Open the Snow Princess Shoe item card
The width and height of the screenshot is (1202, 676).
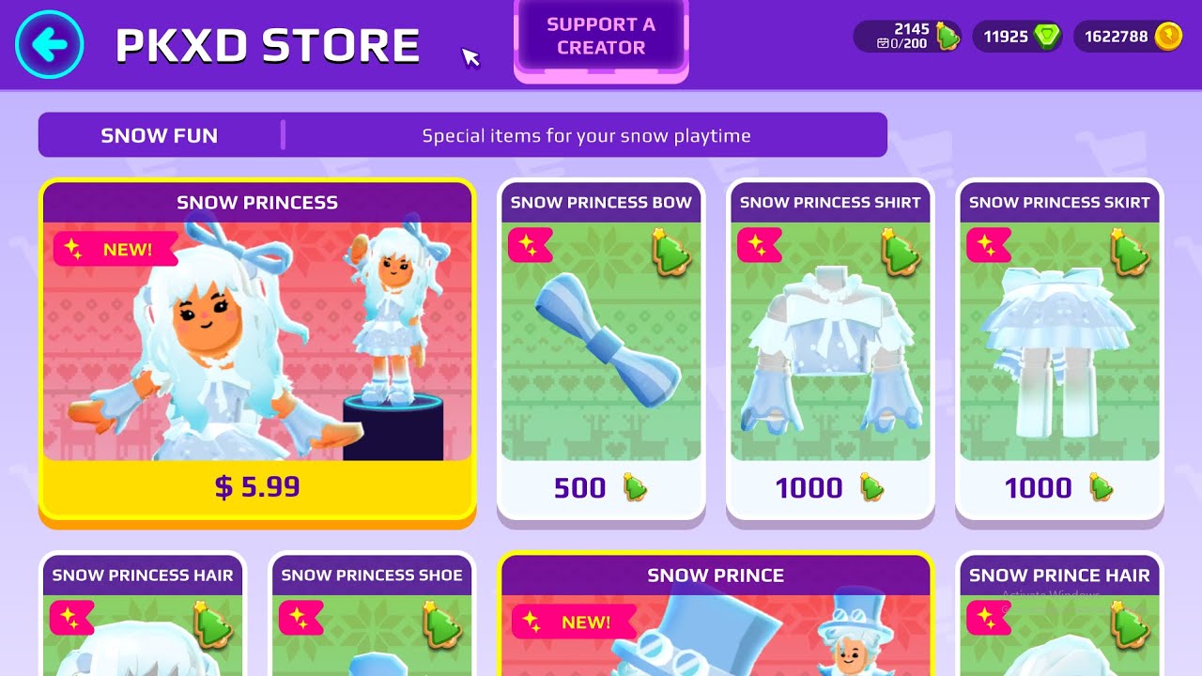coord(372,614)
